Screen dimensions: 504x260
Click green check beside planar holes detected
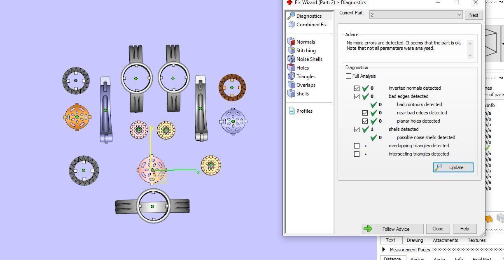tap(373, 121)
